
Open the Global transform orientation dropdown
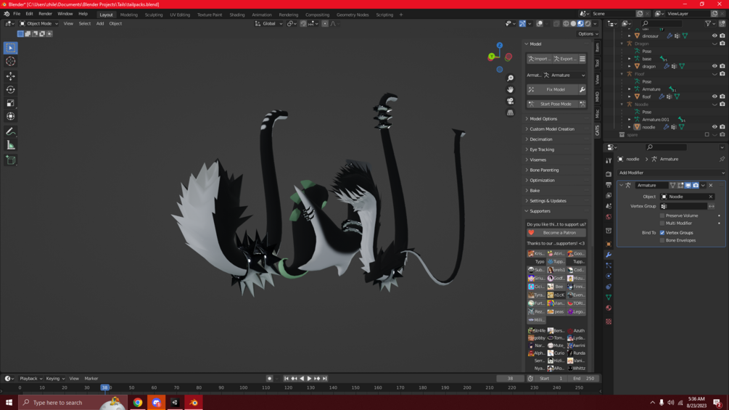point(268,23)
